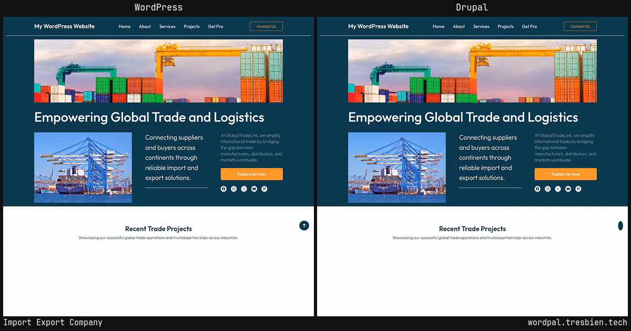Open Get Pro in WordPress panel nav
The width and height of the screenshot is (631, 331).
216,26
